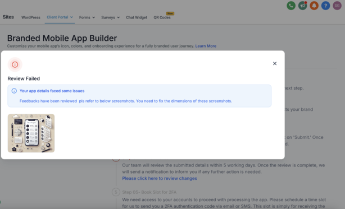Image resolution: width=345 pixels, height=209 pixels.
Task: Open the orange notifications bell
Action: (314, 6)
